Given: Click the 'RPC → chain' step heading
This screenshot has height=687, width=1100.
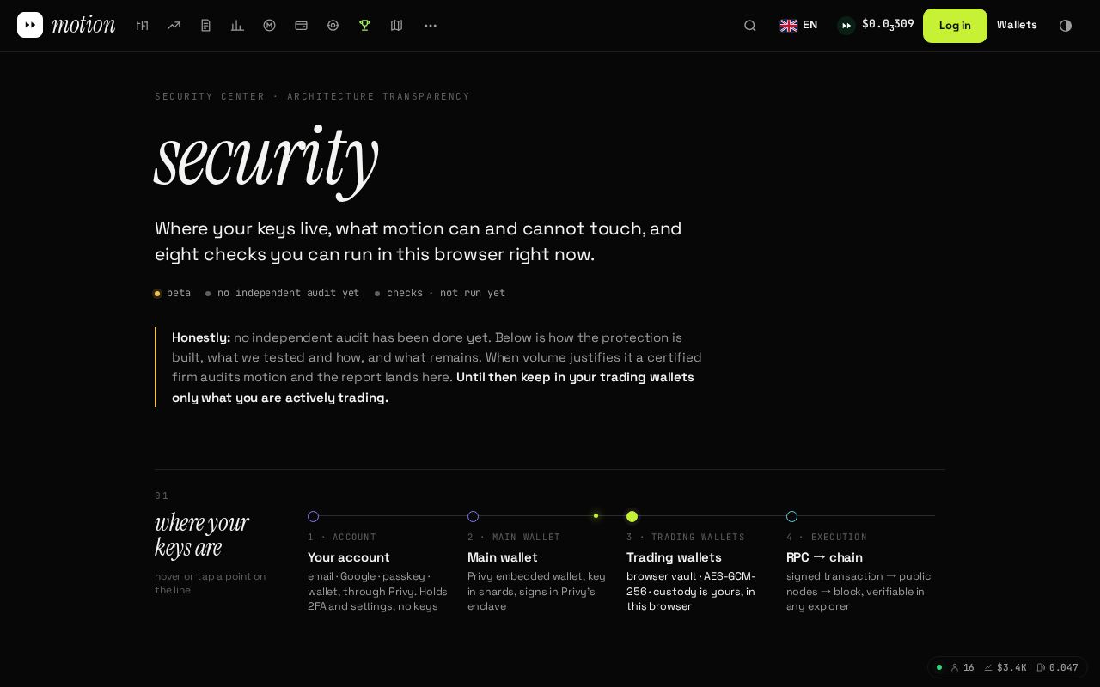Looking at the screenshot, I should pos(824,557).
